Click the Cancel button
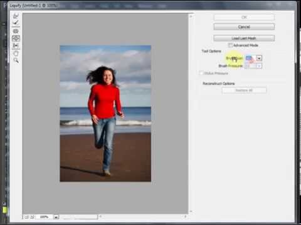The image size is (301, 225). coord(244,27)
